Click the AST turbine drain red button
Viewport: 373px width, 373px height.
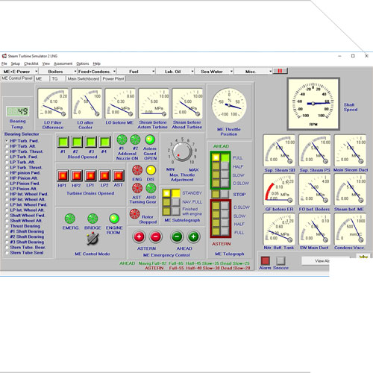[119, 175]
